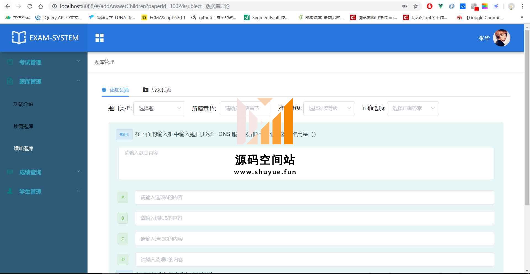
Task: Go to browser home icon
Action: [41, 6]
